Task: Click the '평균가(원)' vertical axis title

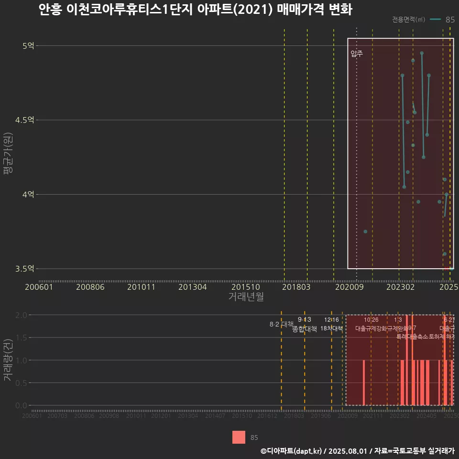Action: click(8, 153)
